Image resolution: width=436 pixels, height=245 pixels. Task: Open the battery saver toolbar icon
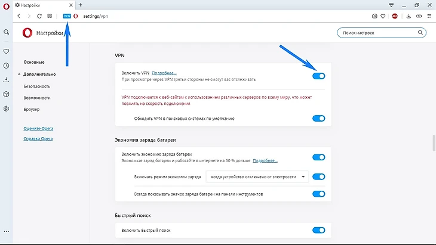click(x=419, y=16)
